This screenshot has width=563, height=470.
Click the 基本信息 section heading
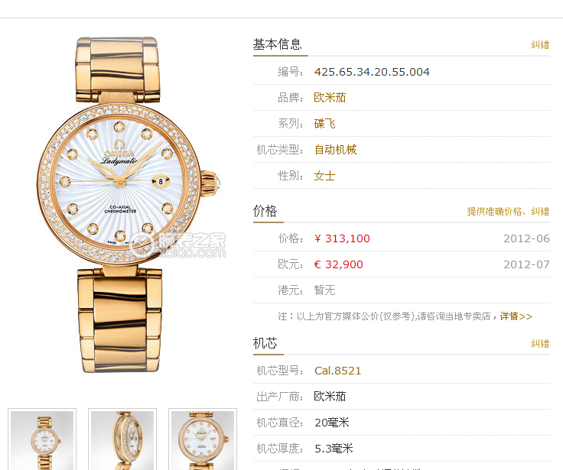[x=278, y=44]
